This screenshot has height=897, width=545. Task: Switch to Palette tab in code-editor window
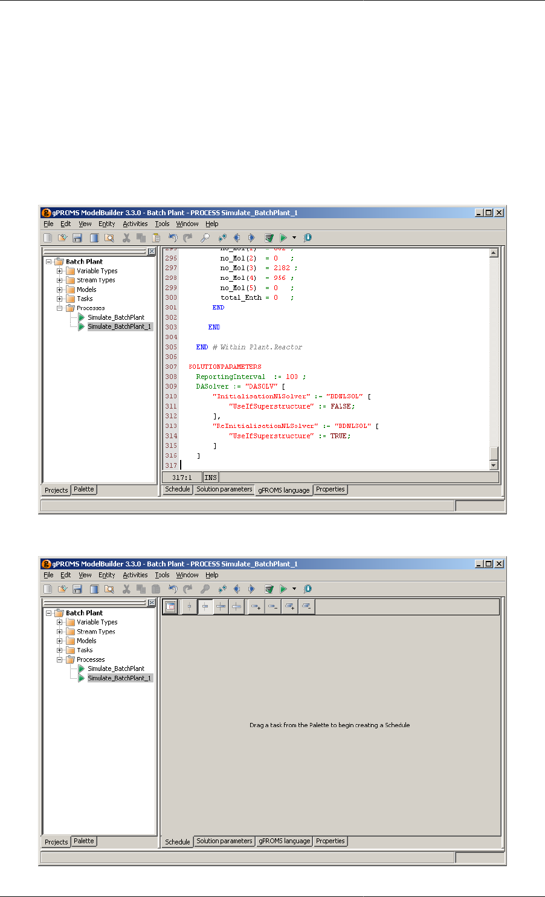84,489
